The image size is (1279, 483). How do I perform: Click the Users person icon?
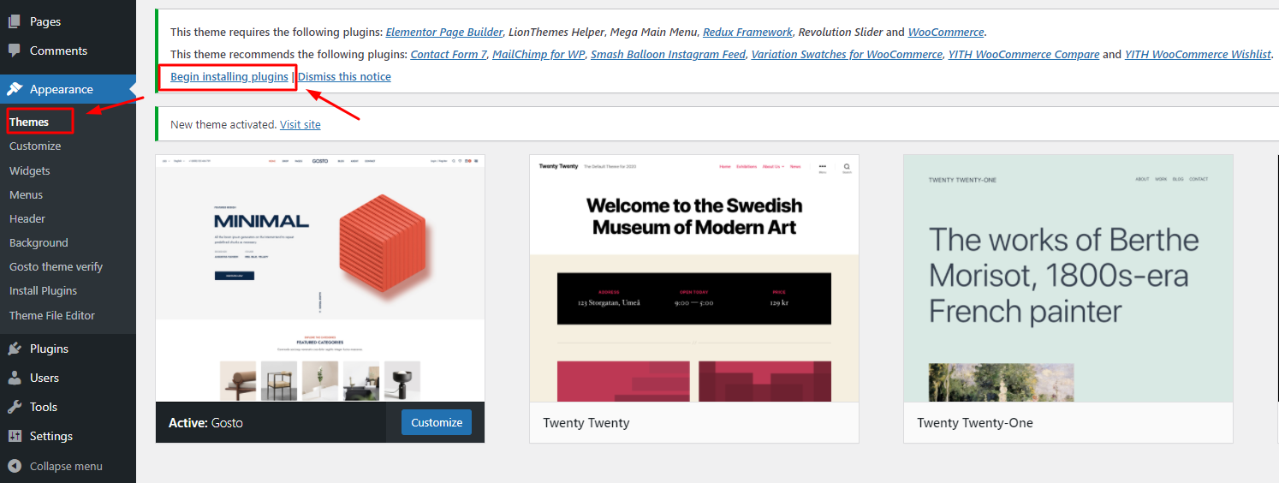(15, 378)
